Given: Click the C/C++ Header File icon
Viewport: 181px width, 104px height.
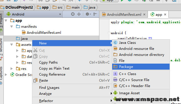Looking at the screenshot, I should pos(115,86).
